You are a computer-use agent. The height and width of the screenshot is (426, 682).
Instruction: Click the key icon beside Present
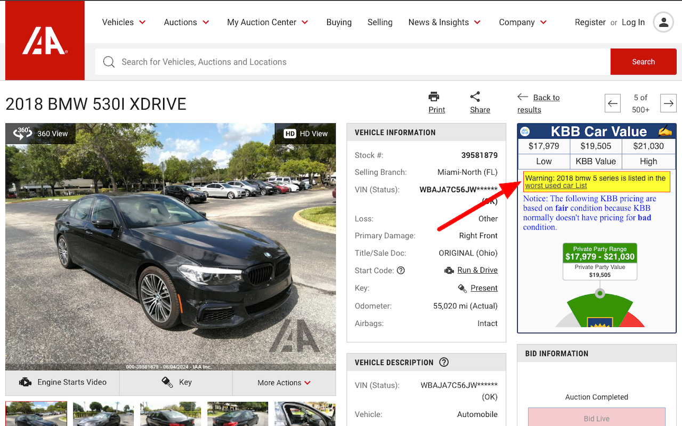point(462,288)
